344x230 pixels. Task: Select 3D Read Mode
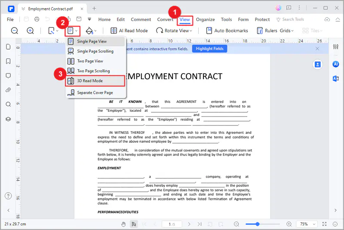95,81
